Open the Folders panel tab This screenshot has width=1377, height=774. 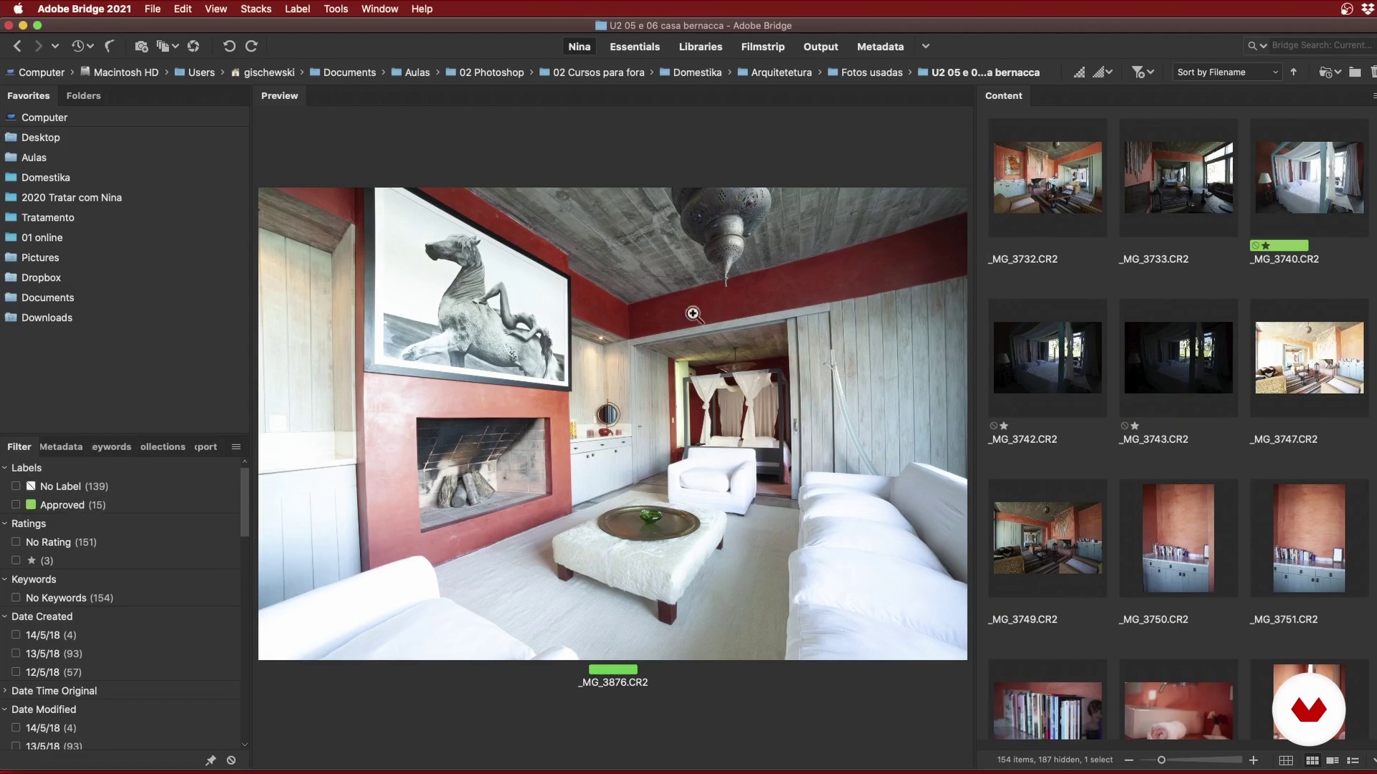pos(83,95)
